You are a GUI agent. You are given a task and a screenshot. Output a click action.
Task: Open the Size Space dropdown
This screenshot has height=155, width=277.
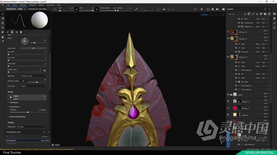(x=34, y=86)
